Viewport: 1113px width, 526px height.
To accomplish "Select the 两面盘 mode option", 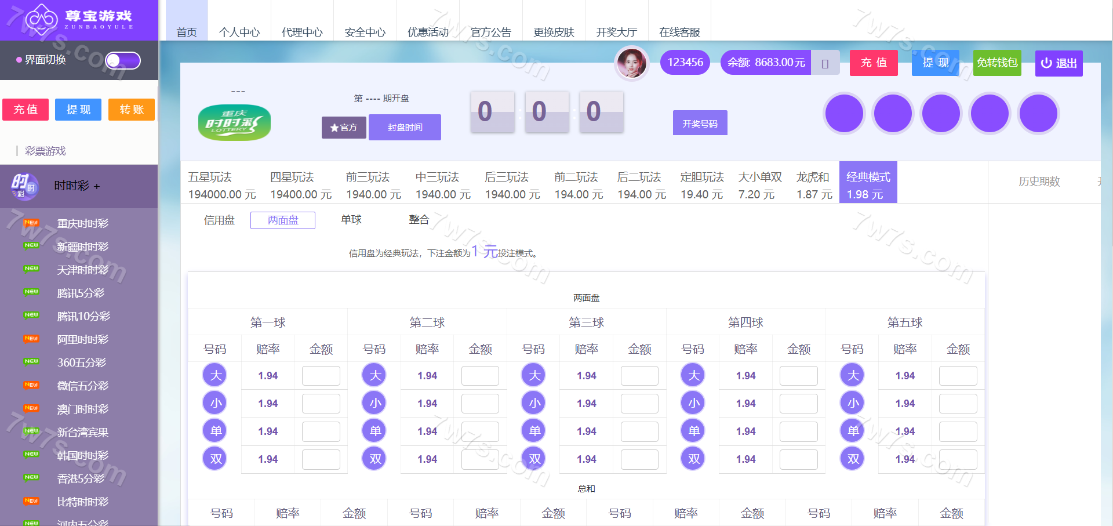I will point(283,220).
